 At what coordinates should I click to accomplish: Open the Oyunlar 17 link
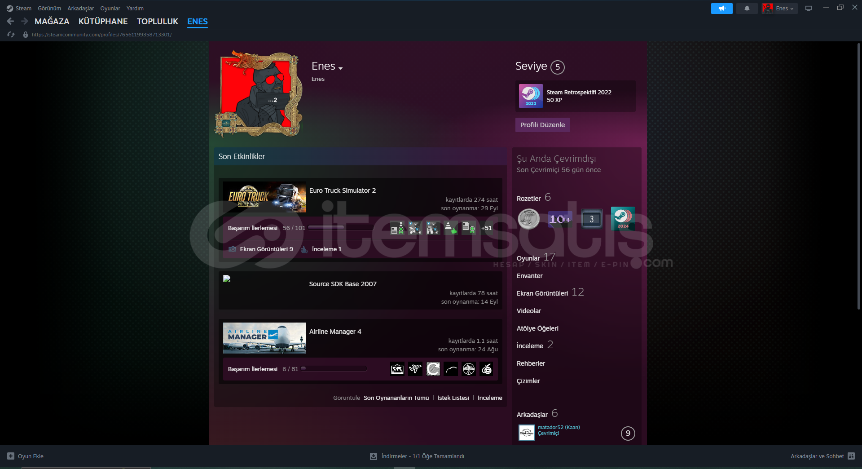pyautogui.click(x=536, y=258)
